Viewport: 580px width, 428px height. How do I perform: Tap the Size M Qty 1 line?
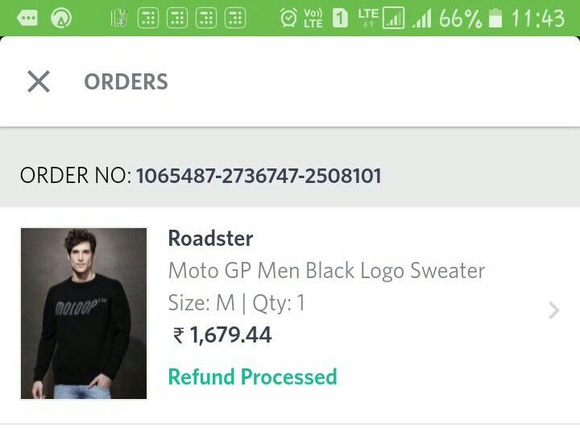237,303
